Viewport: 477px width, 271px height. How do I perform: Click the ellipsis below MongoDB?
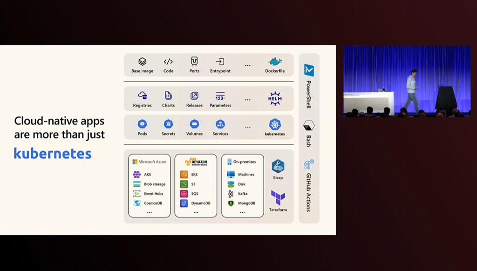242,213
